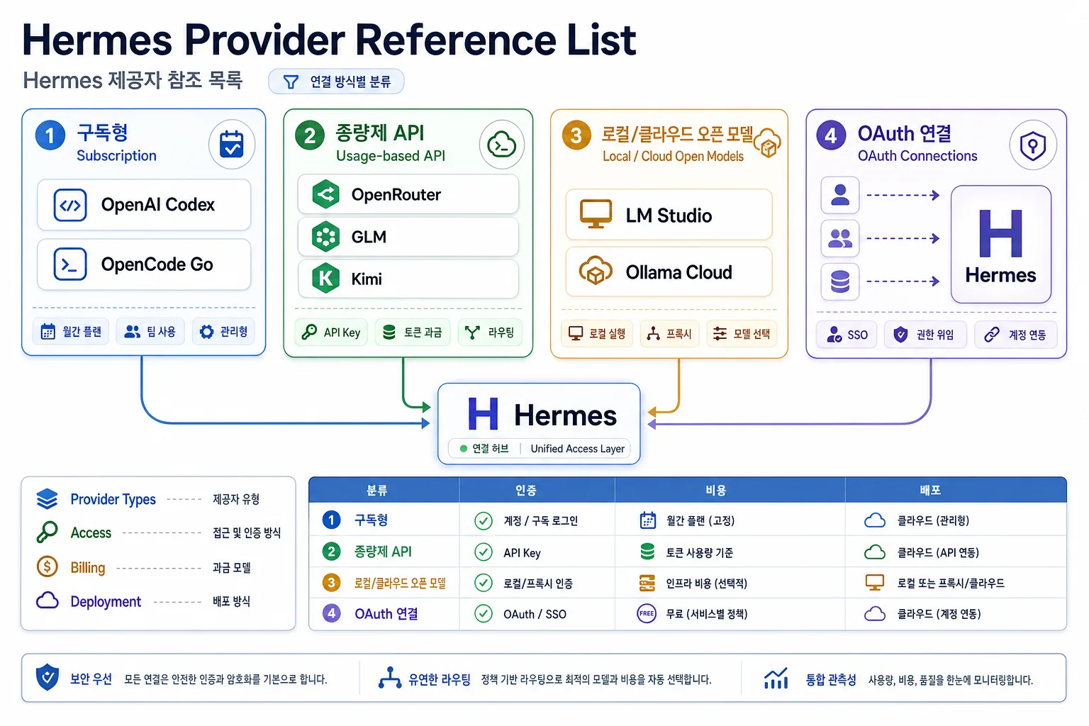Click the 권한 위임 tag
This screenshot has width=1089, height=726.
(925, 334)
